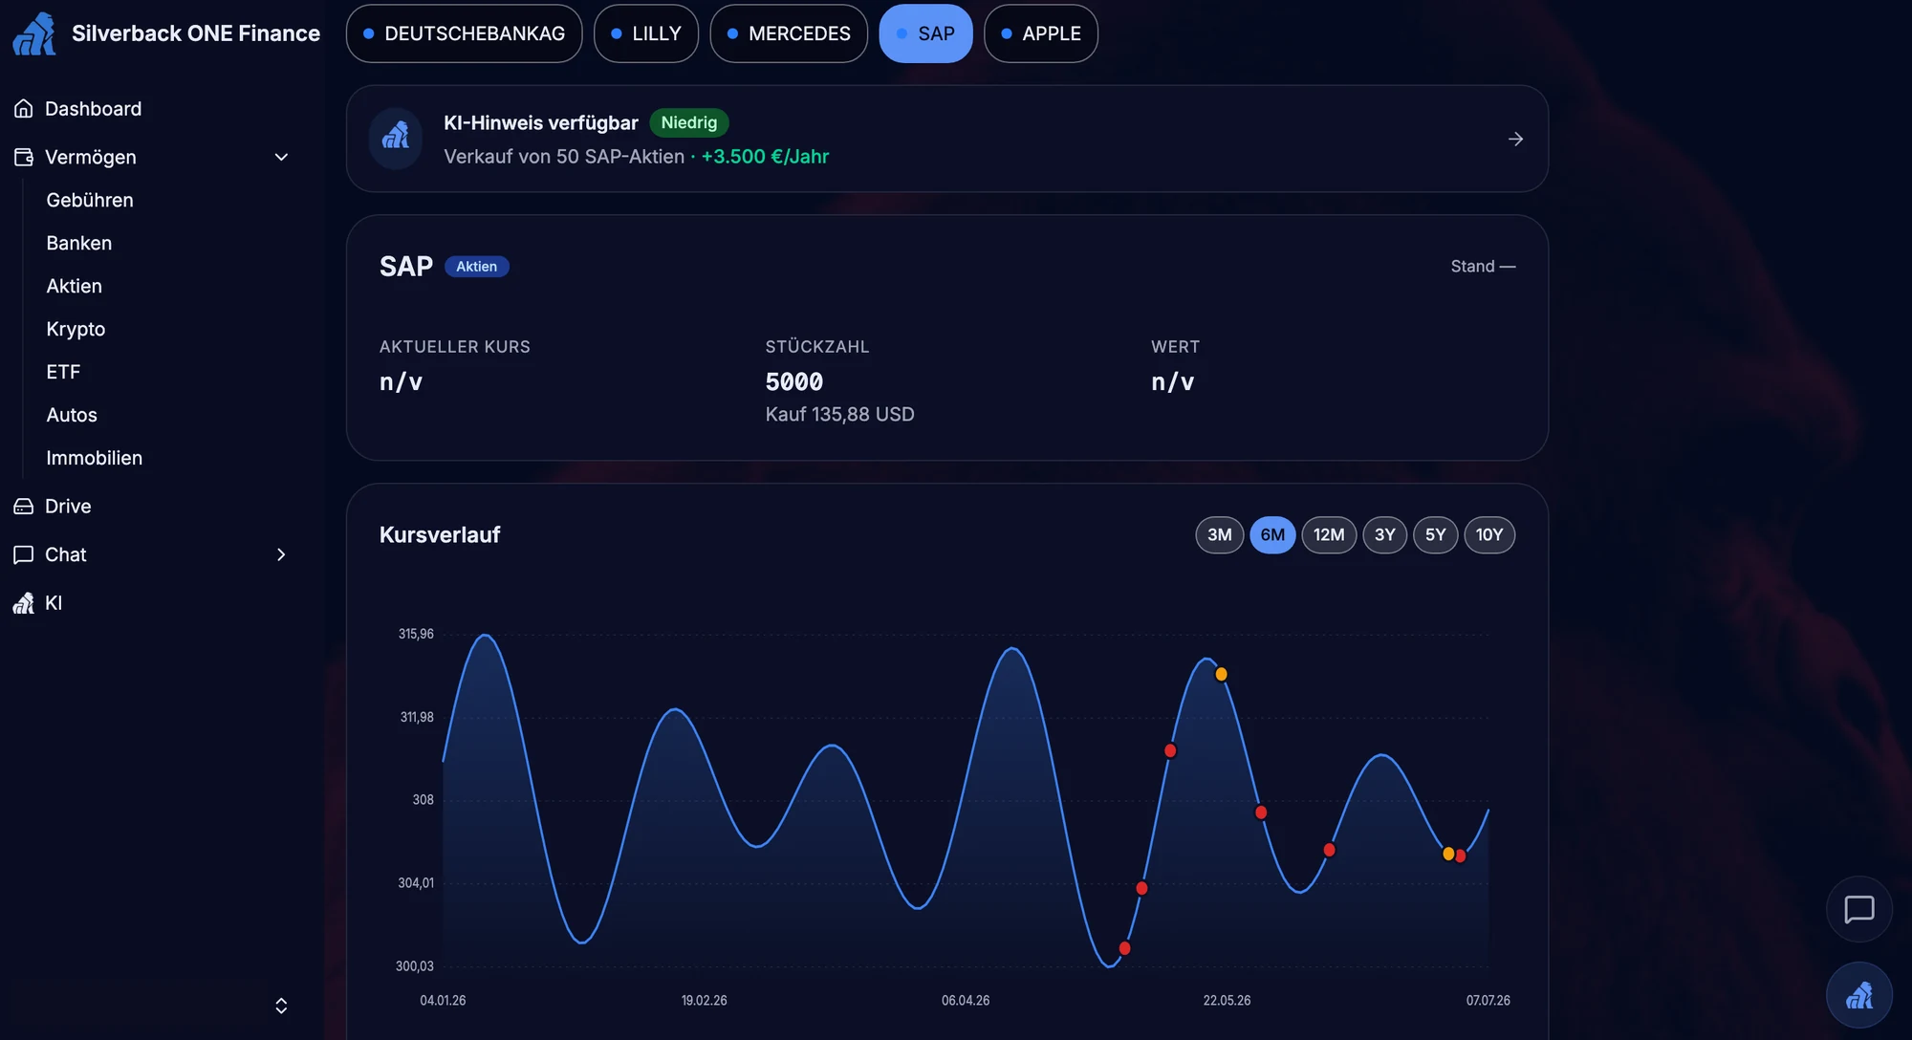Click the Kursverlauf heading
The width and height of the screenshot is (1912, 1040).
[x=440, y=535]
